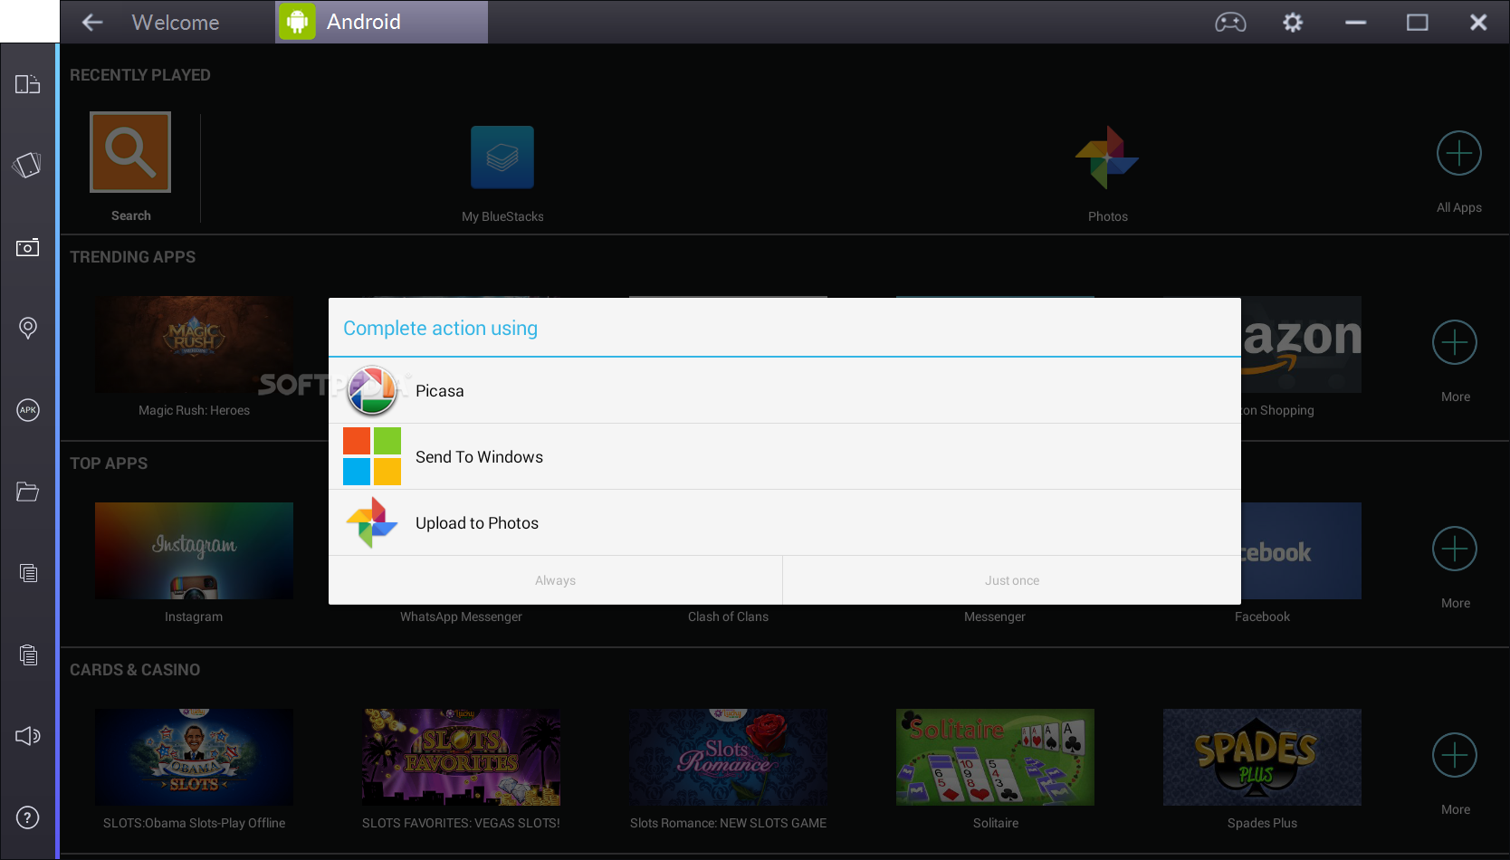1510x860 pixels.
Task: Click the WhatsApp Messenger label
Action: [x=461, y=616]
